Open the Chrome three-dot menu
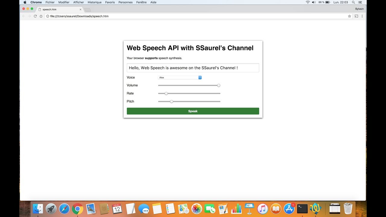386x217 pixels. [362, 16]
